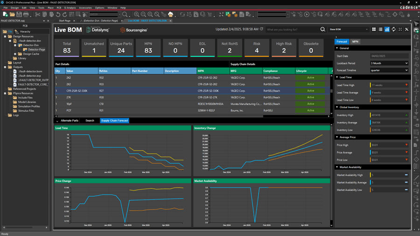Image resolution: width=420 pixels, height=236 pixels.
Task: Save the design with floppy disk icon
Action: tap(19, 14)
